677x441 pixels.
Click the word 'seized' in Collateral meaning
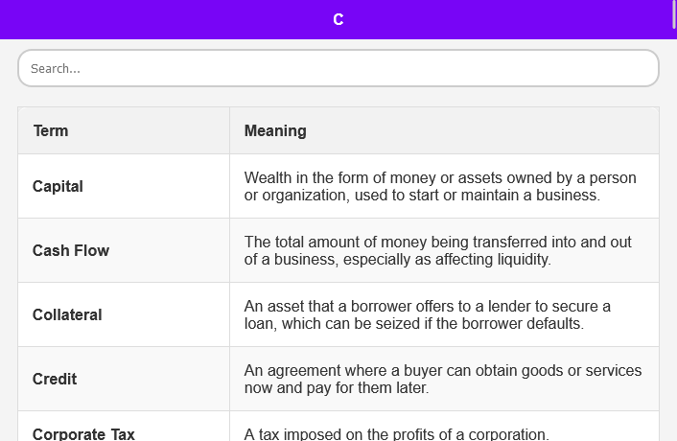pyautogui.click(x=398, y=324)
